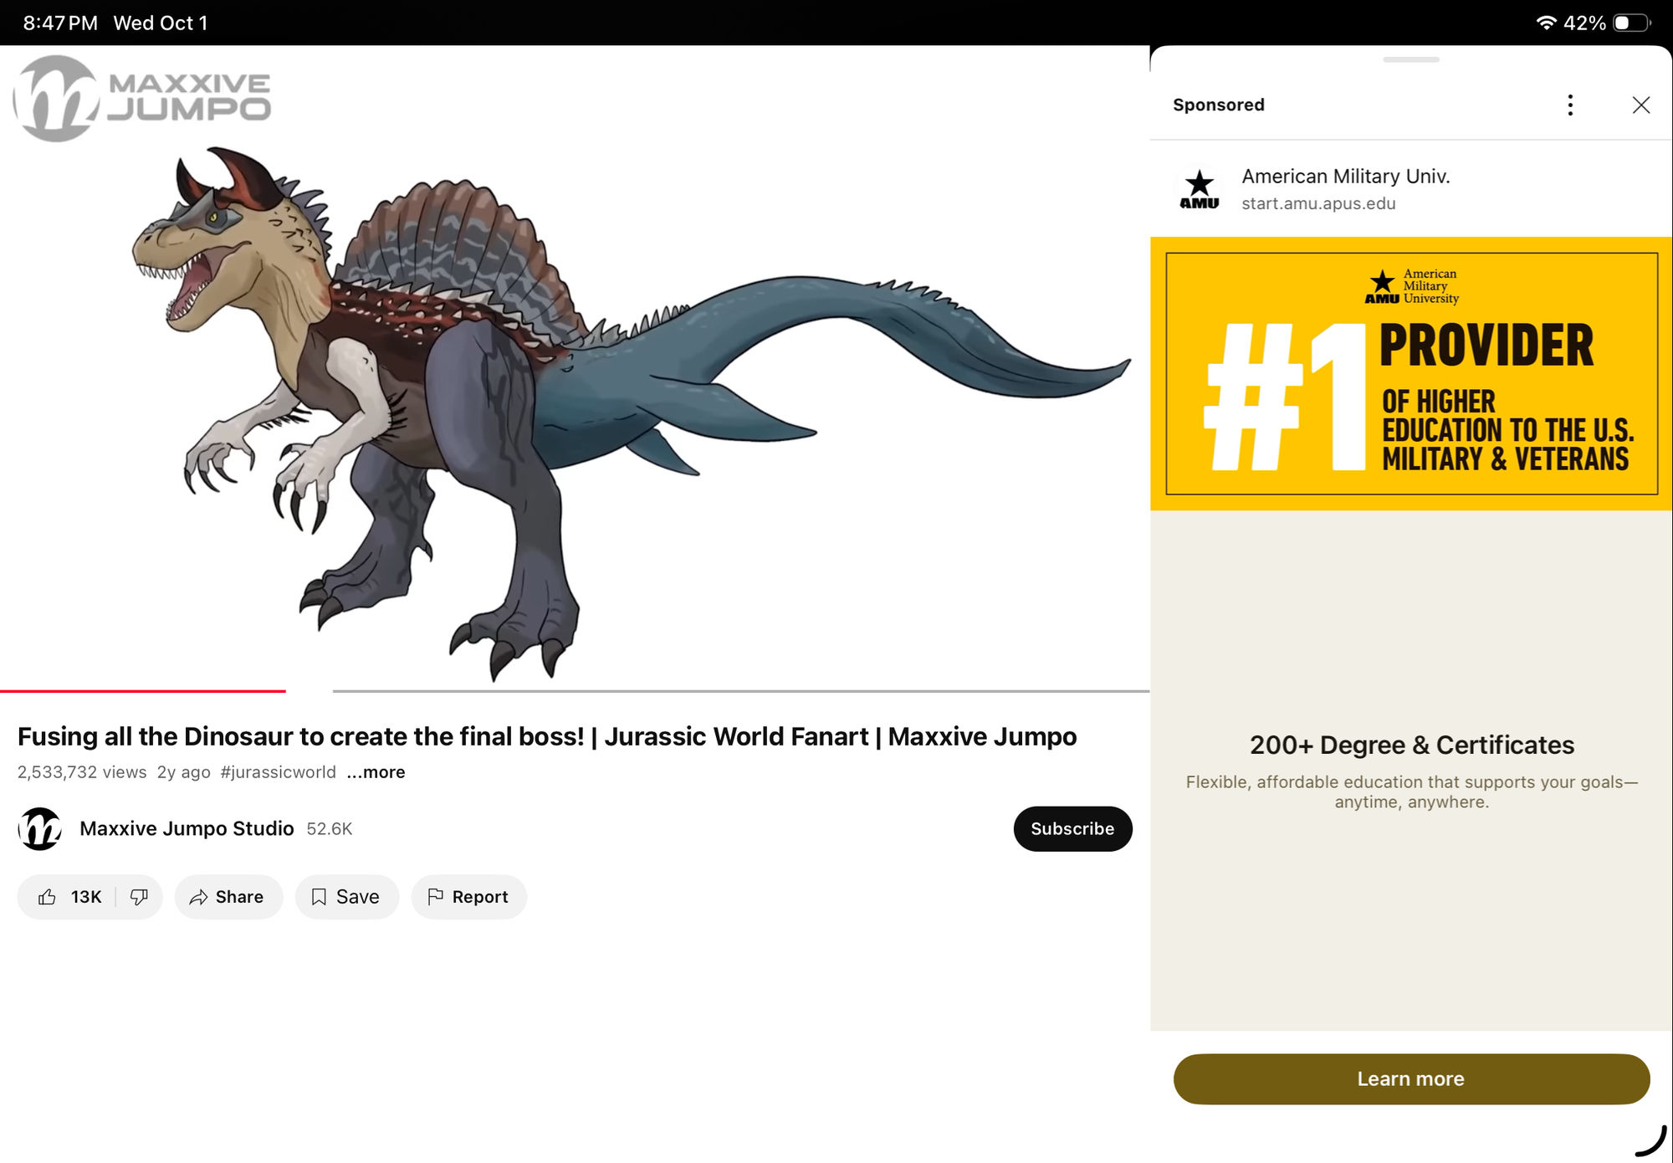The image size is (1673, 1163).
Task: Collapse the ad sheet via its drag handle
Action: [x=1410, y=59]
